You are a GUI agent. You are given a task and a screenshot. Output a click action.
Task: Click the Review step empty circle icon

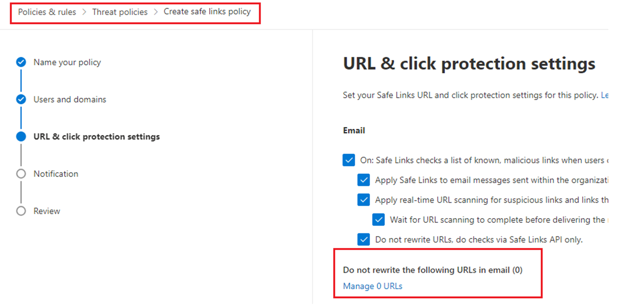(x=21, y=211)
